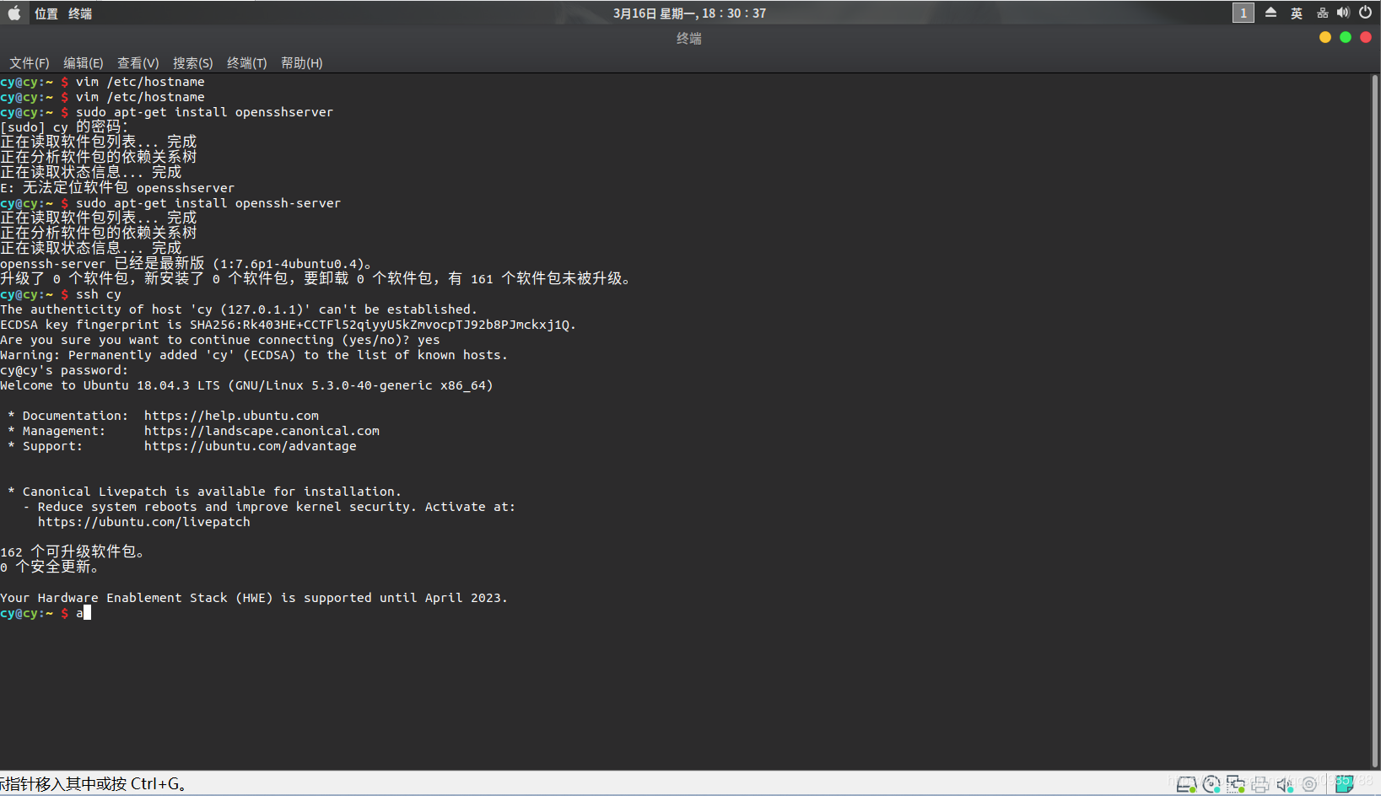
Task: Open the 帮助(H) menu
Action: click(x=302, y=63)
